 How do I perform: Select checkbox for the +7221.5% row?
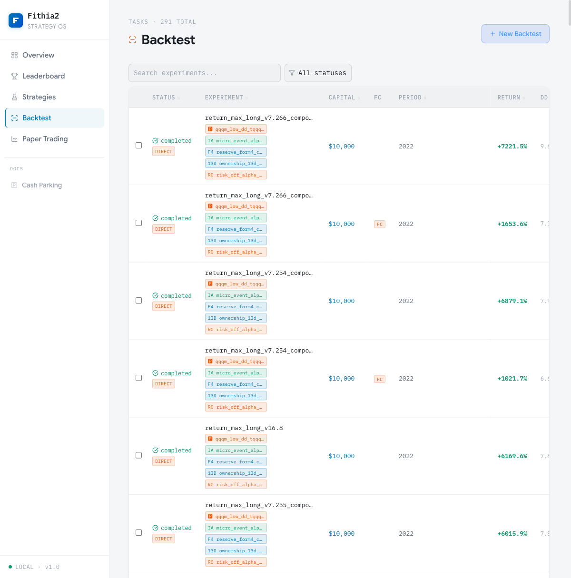point(139,146)
